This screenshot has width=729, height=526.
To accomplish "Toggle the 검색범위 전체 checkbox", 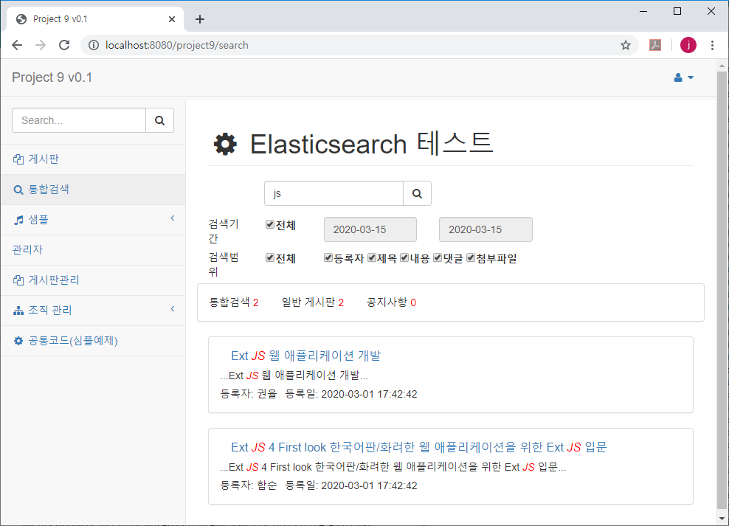I will [x=269, y=257].
